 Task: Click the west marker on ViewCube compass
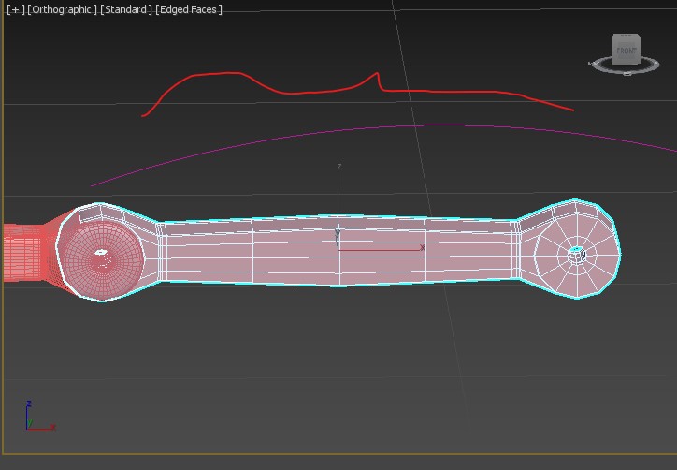[x=593, y=64]
